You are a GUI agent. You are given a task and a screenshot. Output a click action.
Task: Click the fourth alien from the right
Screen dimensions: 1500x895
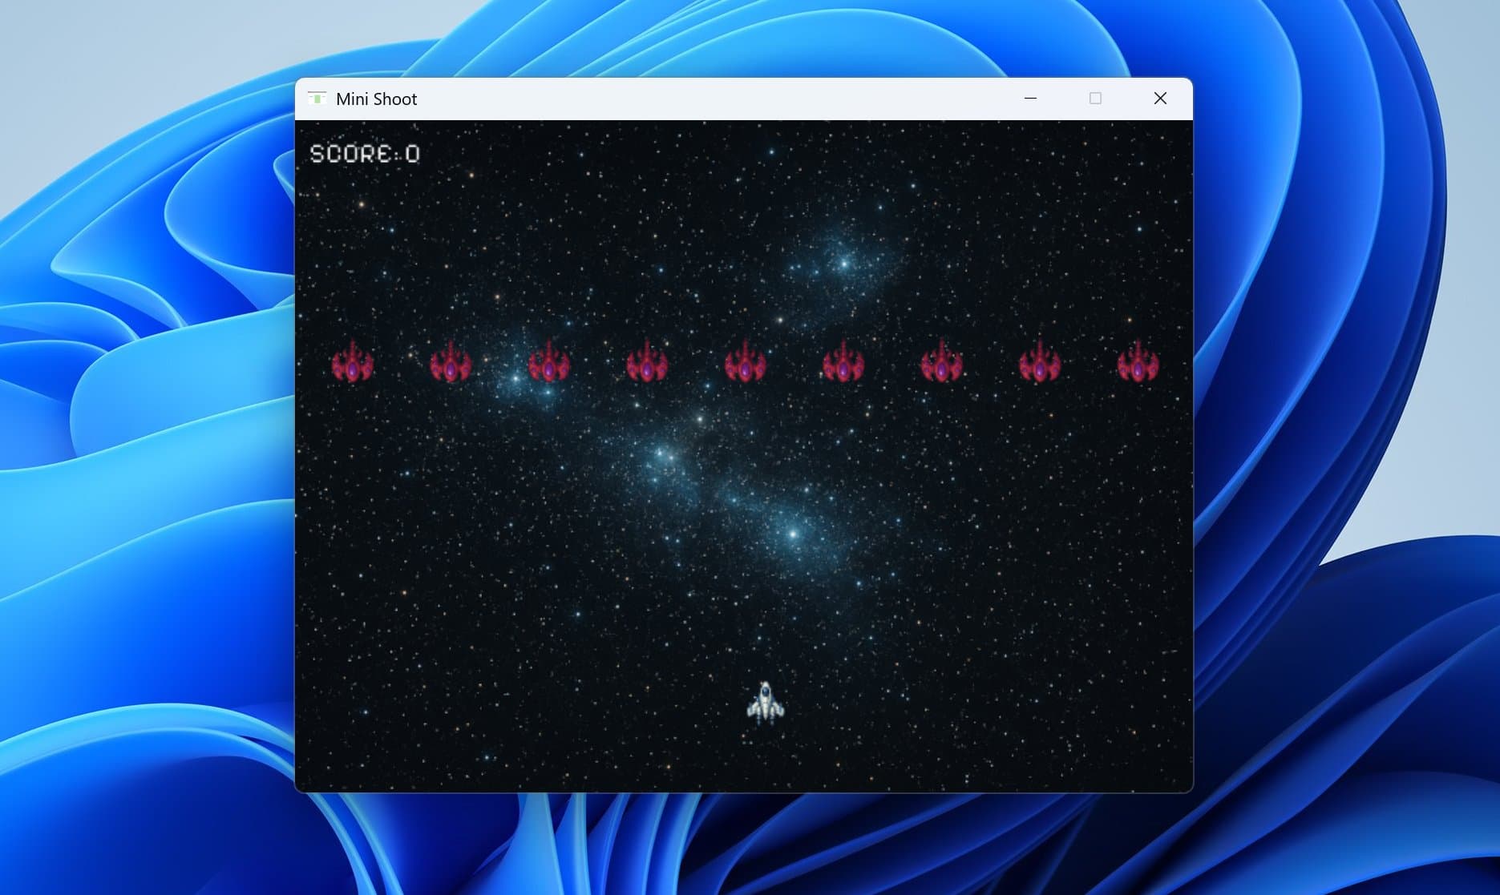(844, 365)
